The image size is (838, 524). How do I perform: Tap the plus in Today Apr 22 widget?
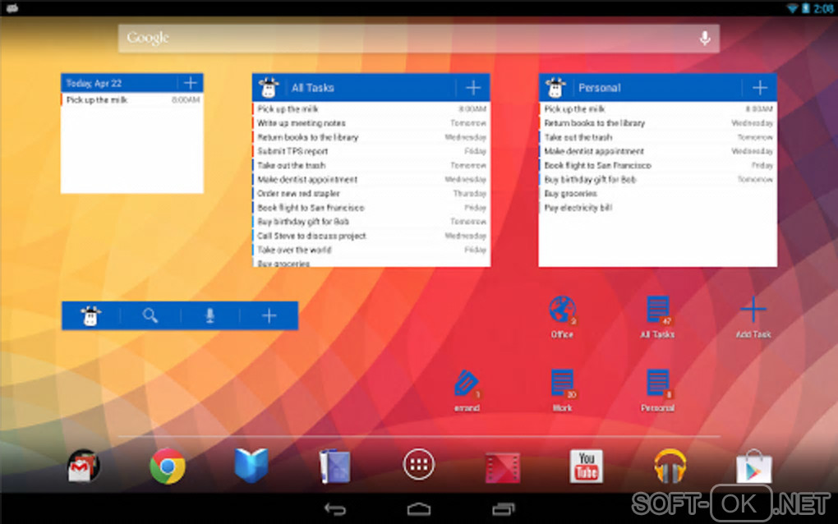pyautogui.click(x=191, y=83)
